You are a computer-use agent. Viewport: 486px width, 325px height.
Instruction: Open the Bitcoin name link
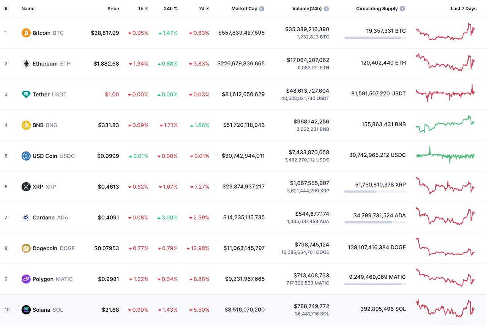point(41,33)
